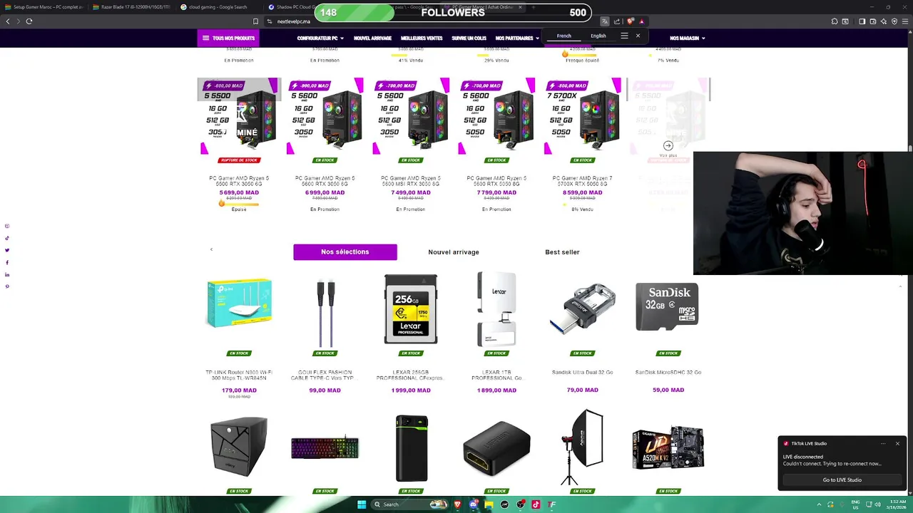Screen dimensions: 913x513
Task: Open Windows Start menu
Action: pyautogui.click(x=362, y=504)
